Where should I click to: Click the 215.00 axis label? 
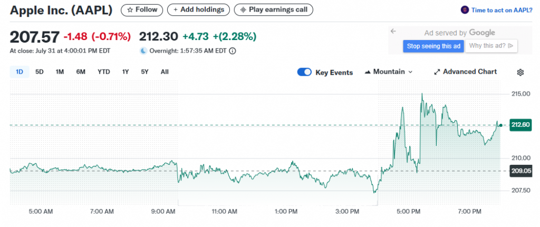[x=520, y=94]
